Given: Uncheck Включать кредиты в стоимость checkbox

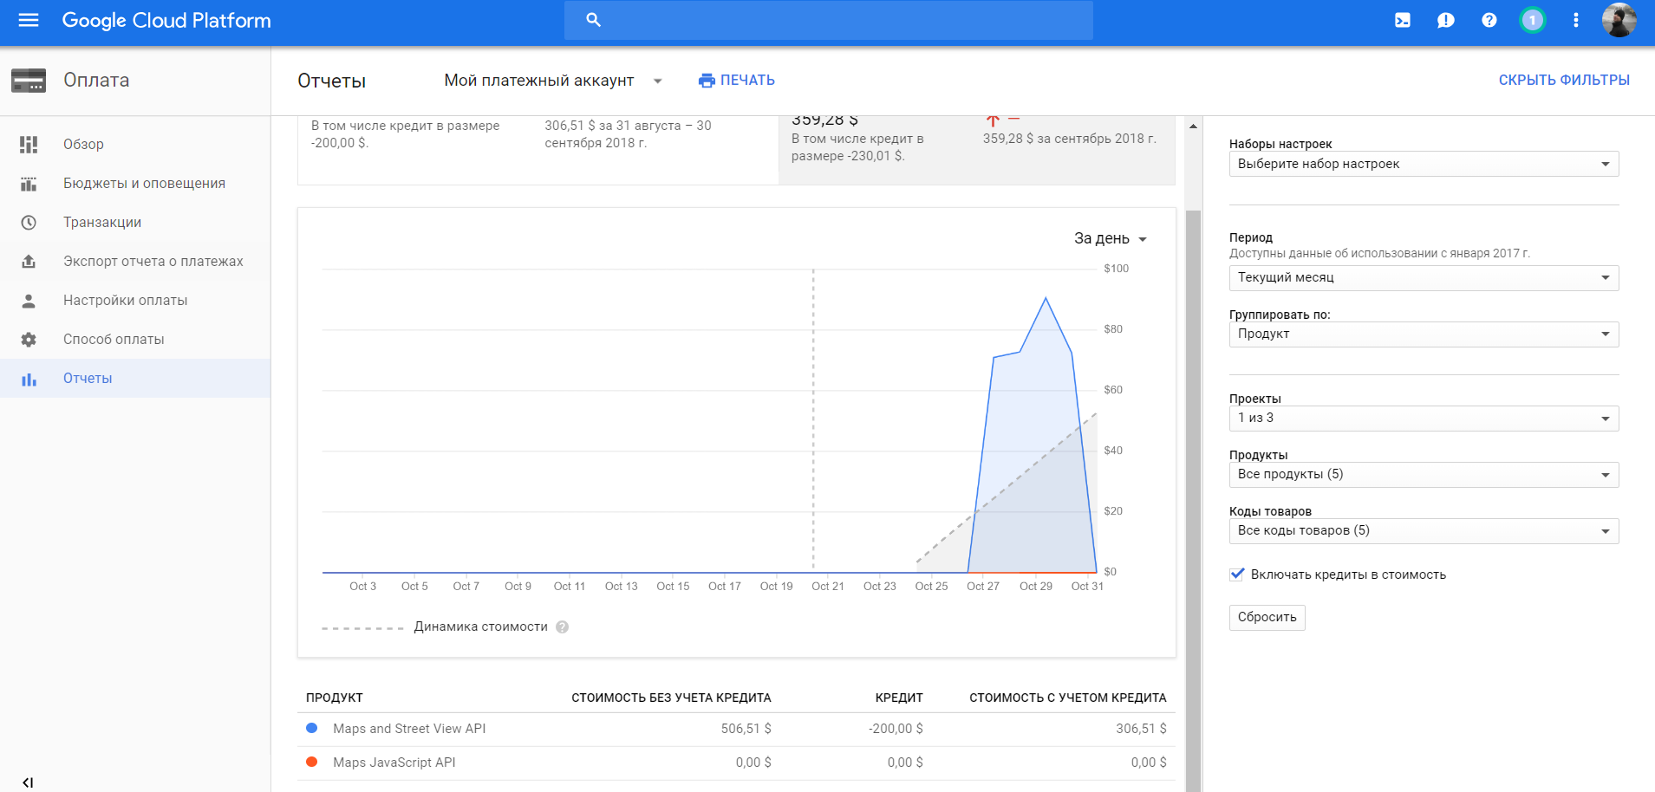Looking at the screenshot, I should [x=1237, y=575].
